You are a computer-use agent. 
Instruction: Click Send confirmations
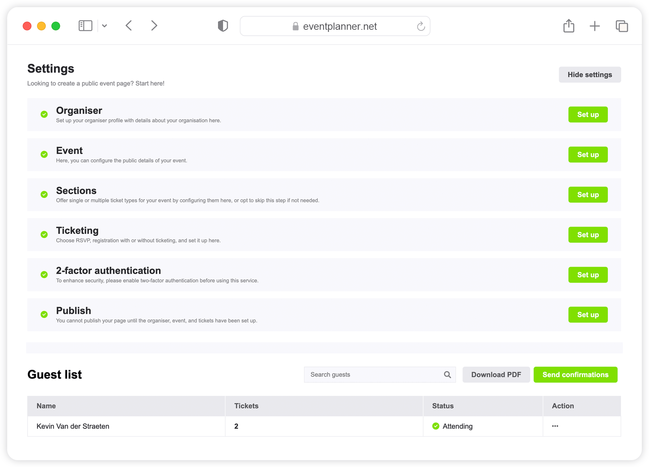point(575,374)
